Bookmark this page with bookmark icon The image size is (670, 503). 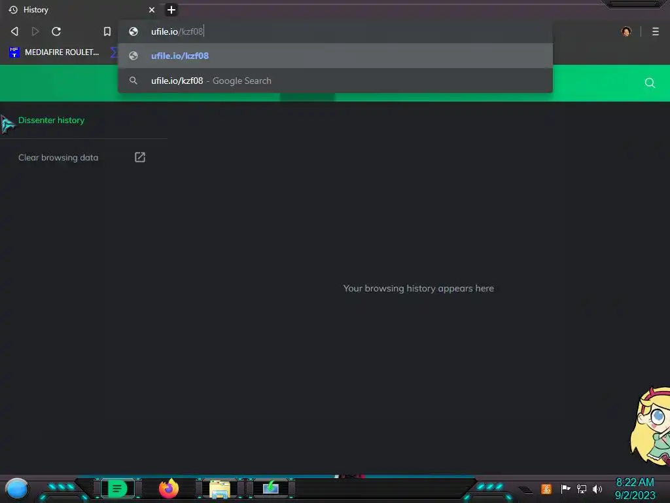(x=107, y=31)
